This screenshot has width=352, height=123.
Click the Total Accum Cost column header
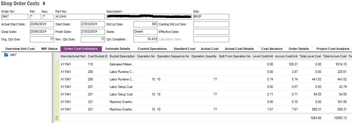click(335, 56)
